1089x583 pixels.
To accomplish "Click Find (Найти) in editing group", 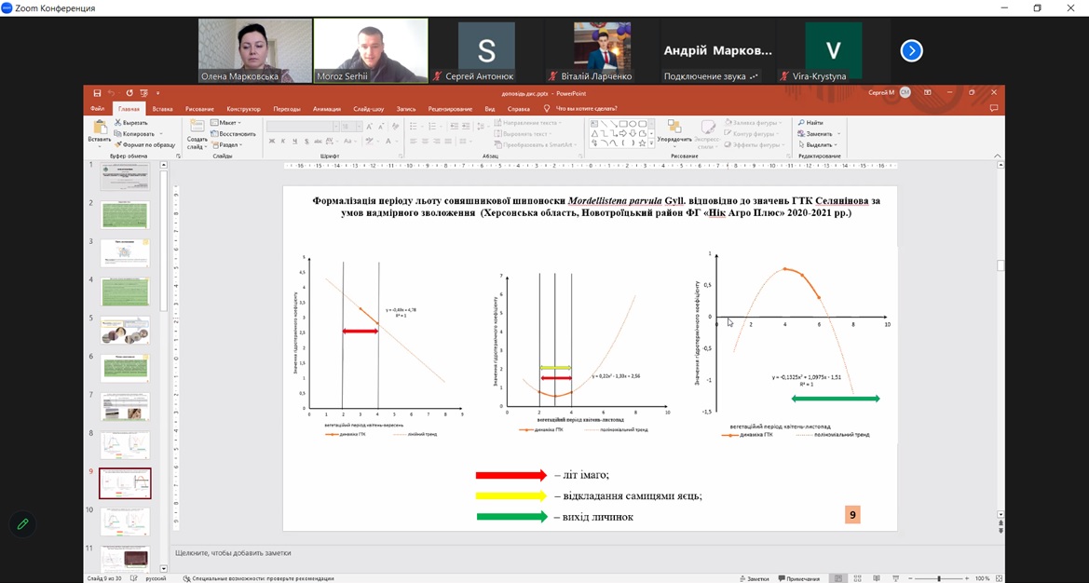I will [x=810, y=123].
